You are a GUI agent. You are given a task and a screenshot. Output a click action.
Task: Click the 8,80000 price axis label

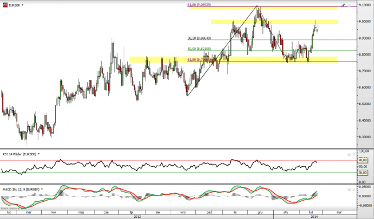[365, 54]
